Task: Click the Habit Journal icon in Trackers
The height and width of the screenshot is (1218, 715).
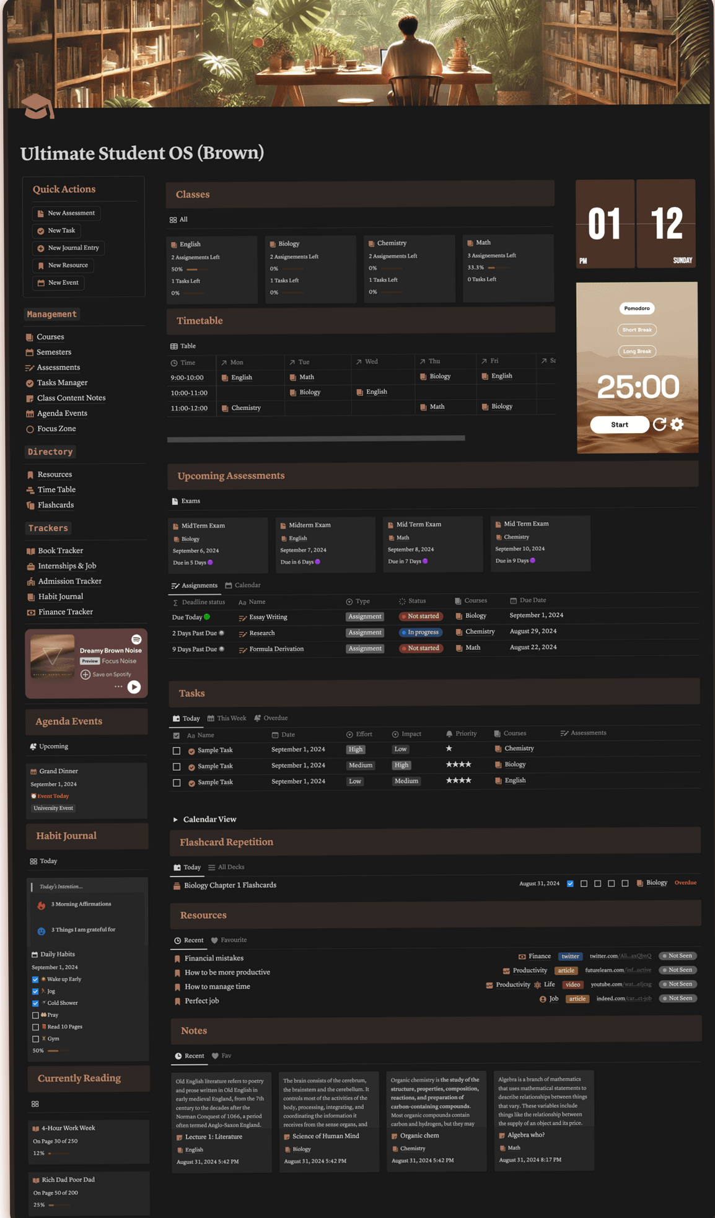Action: coord(31,597)
